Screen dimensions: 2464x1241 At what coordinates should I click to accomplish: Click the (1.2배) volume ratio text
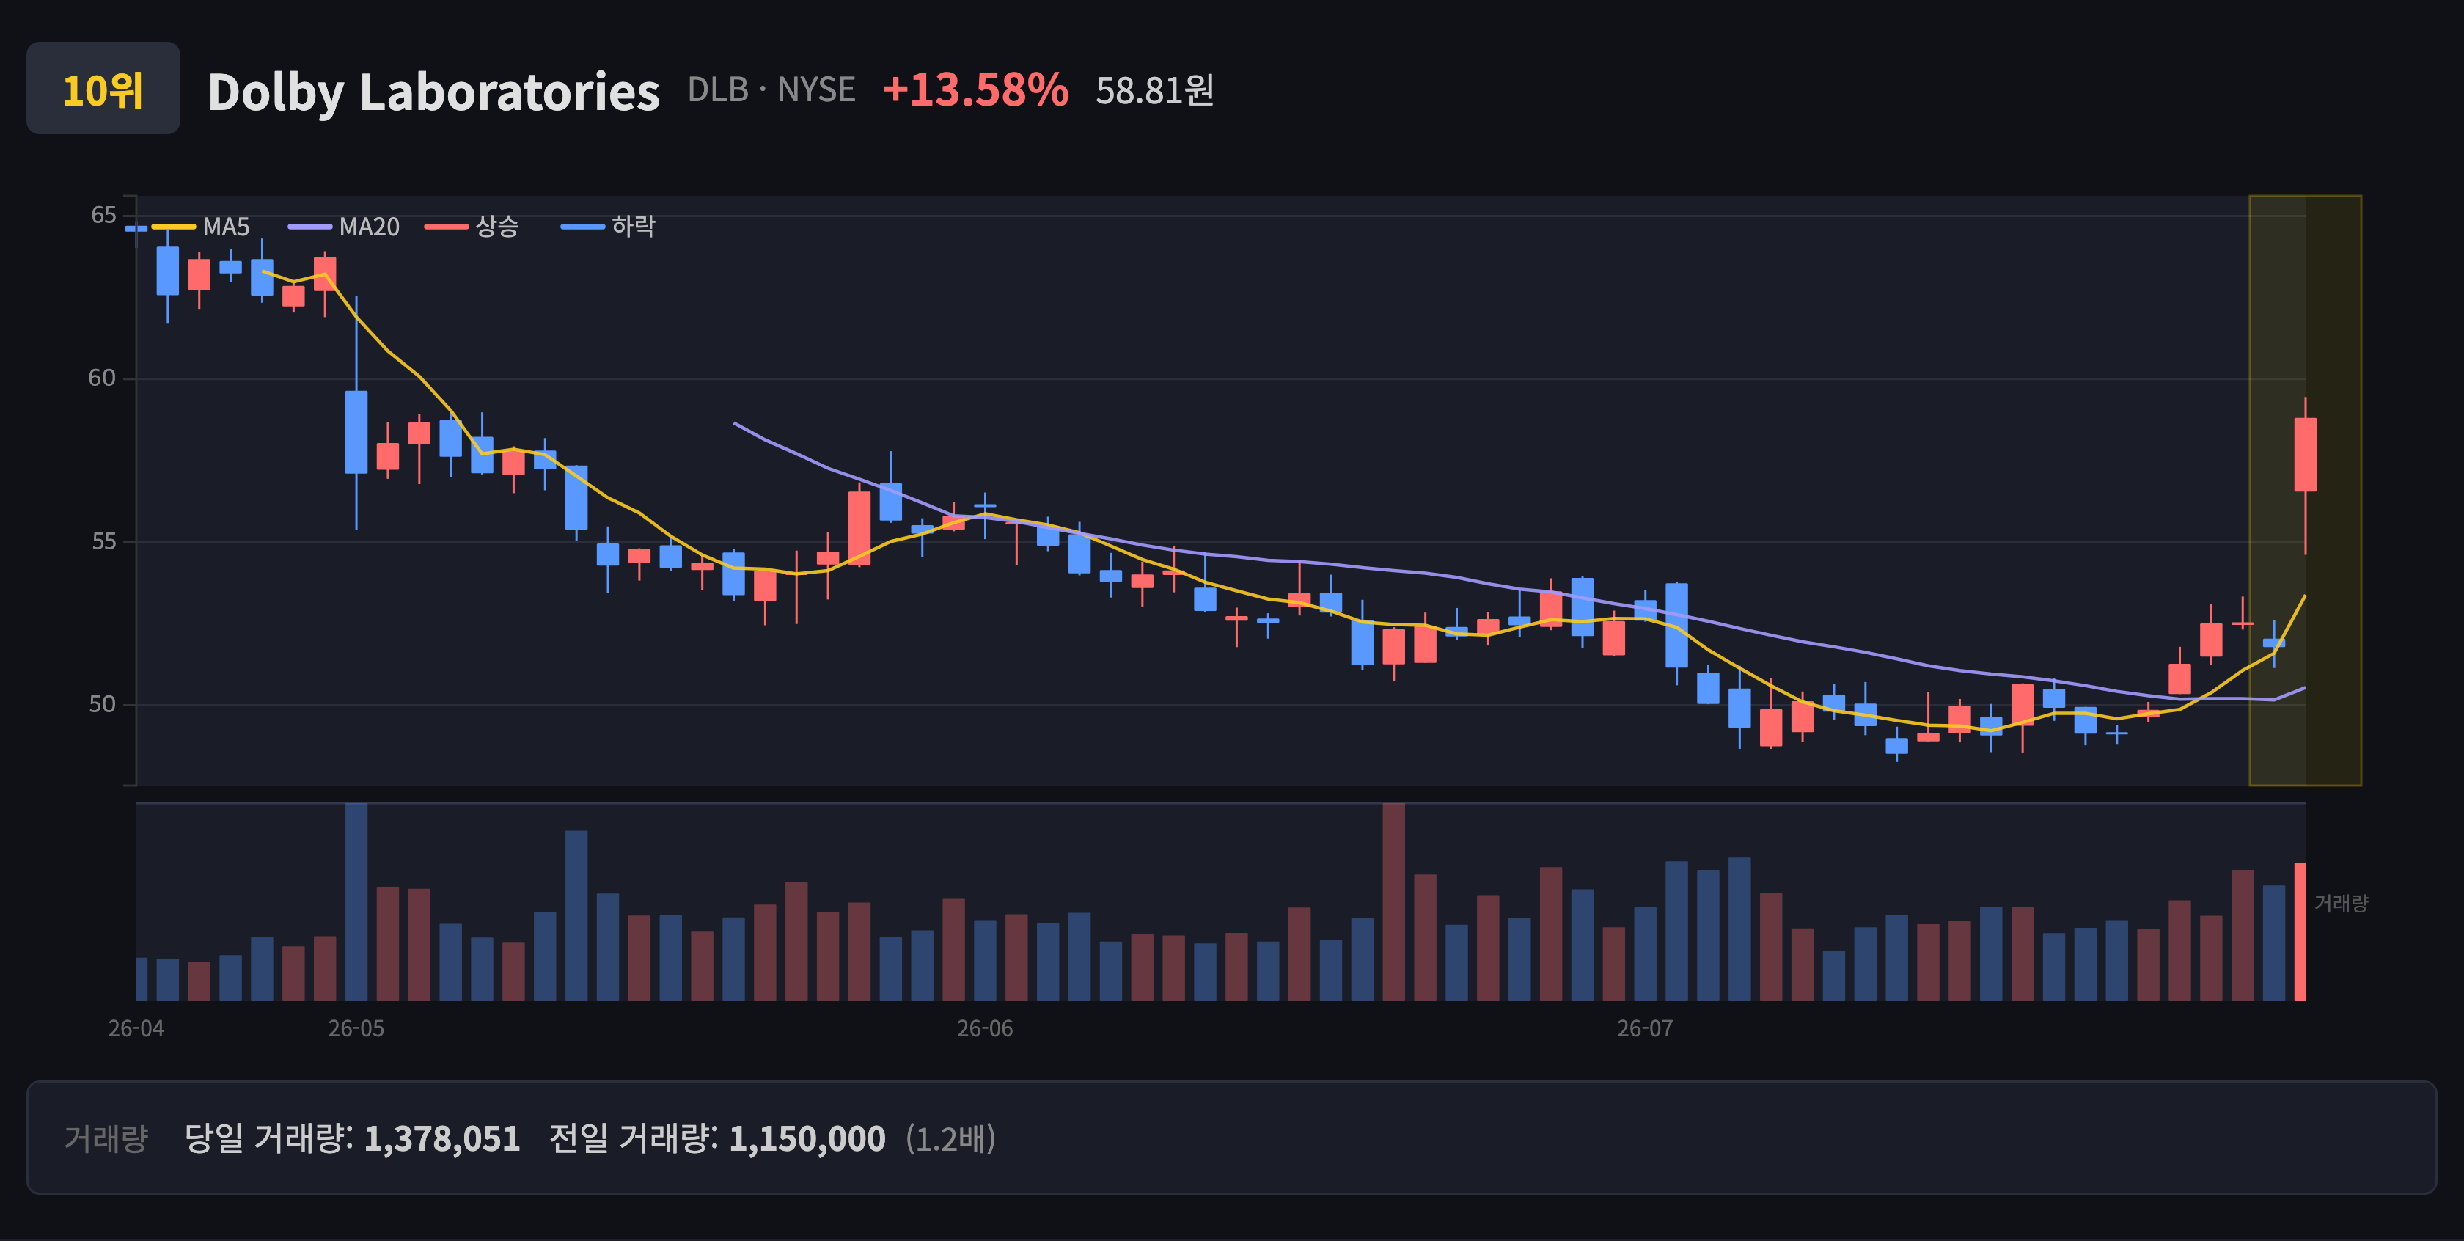952,1138
